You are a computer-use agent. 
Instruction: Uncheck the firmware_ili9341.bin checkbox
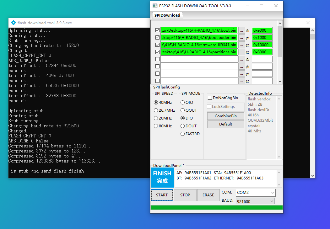point(157,45)
